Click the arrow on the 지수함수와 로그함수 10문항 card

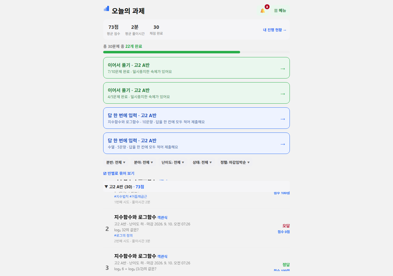[x=283, y=119]
